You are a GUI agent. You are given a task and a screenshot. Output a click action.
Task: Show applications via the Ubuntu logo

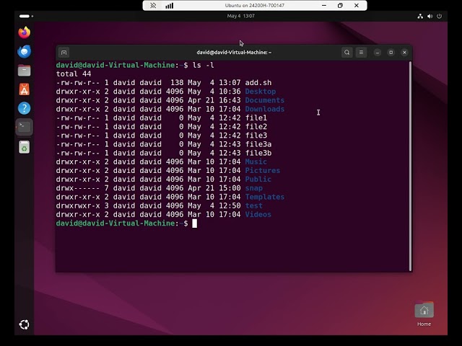pyautogui.click(x=24, y=324)
